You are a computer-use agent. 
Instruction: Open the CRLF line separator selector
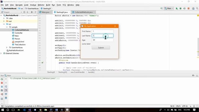tap(178, 106)
